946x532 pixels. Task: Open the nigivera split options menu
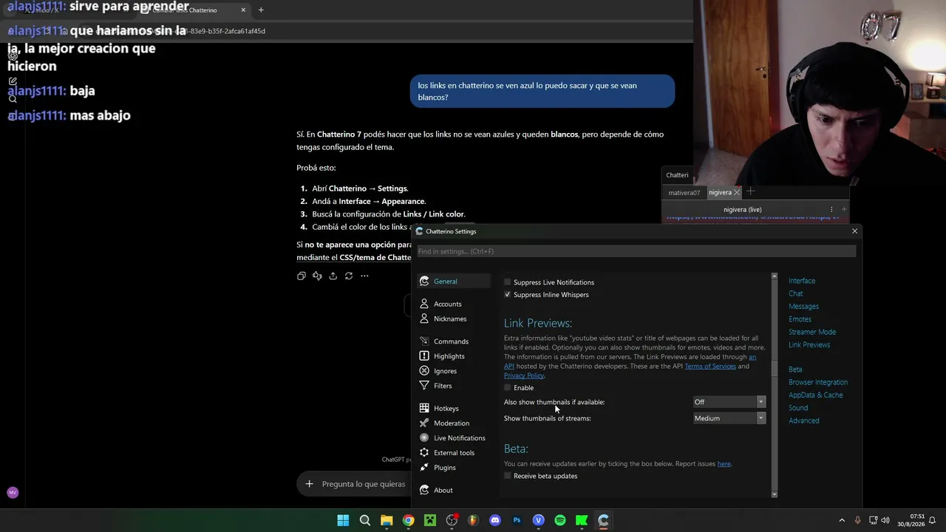click(x=831, y=210)
